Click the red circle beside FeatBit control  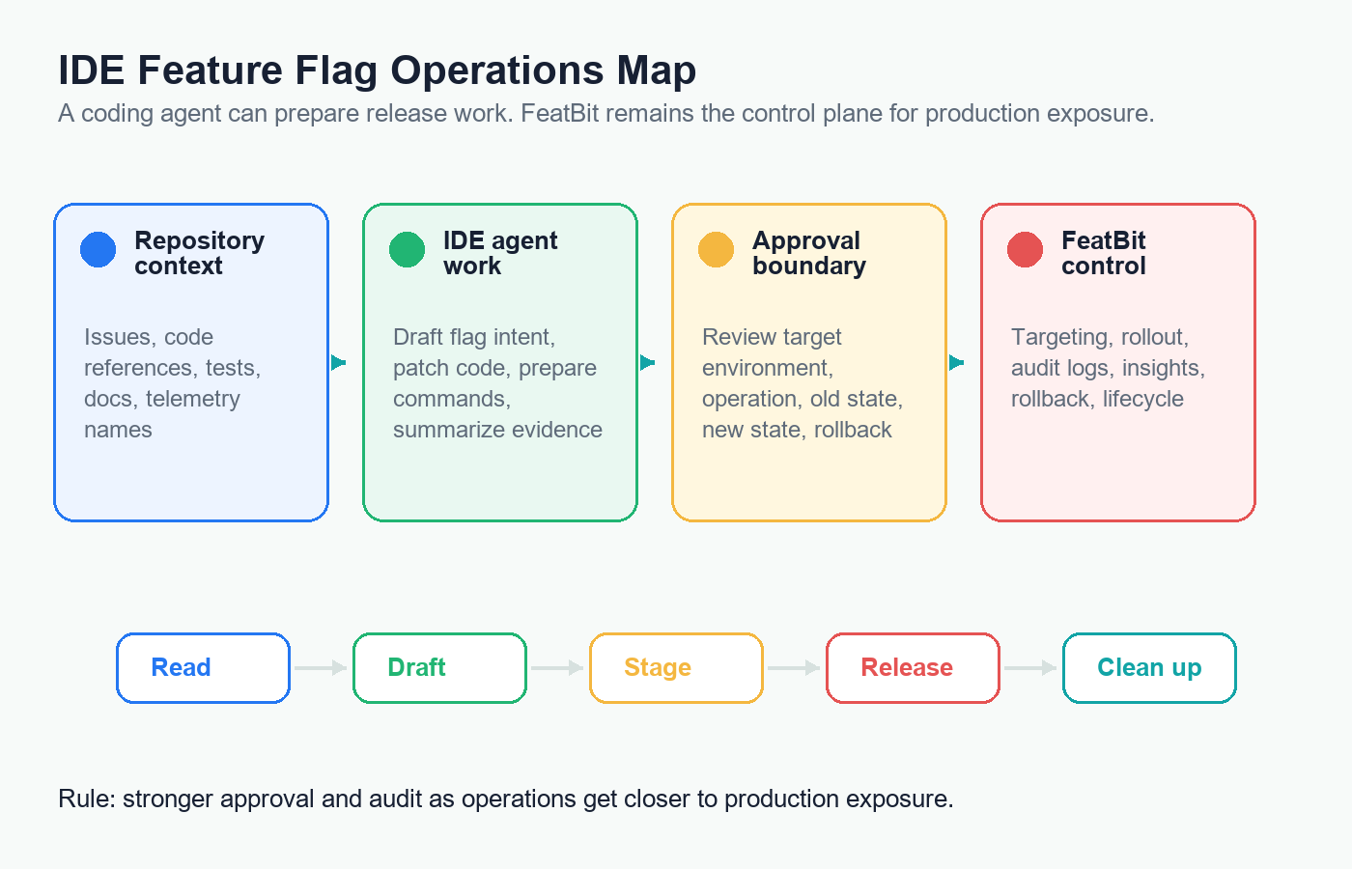[1026, 249]
